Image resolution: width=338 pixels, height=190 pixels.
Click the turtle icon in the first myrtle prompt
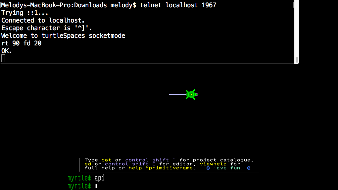pos(90,178)
